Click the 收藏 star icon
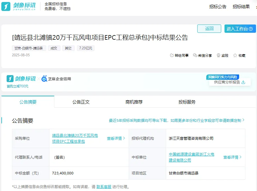Image resolution: width=257 pixels, height=191 pixels. pos(235,56)
